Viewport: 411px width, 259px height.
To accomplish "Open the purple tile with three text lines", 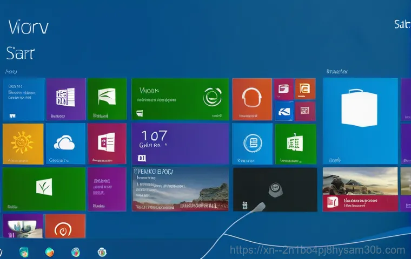I will (x=107, y=189).
